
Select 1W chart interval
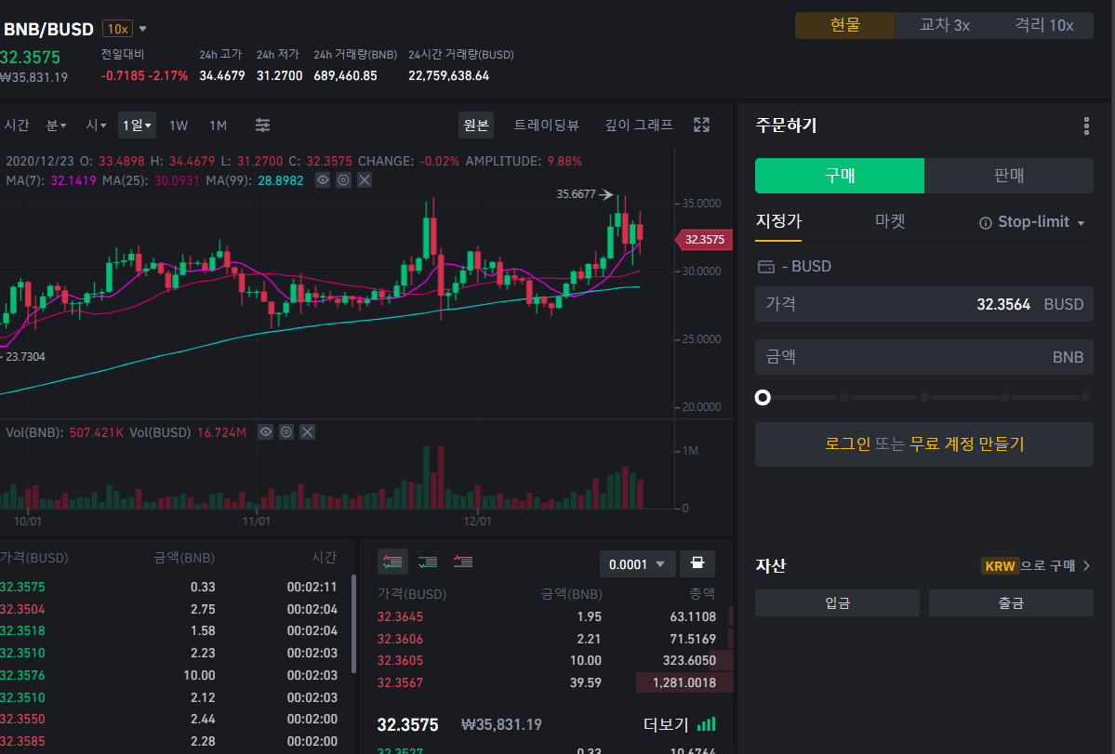(x=179, y=126)
